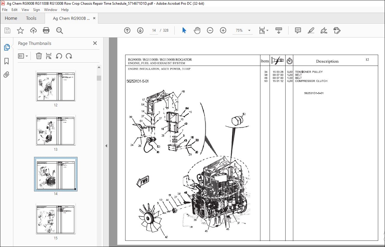The width and height of the screenshot is (385, 247).
Task: Click the Stamp/share tool icon
Action: [337, 30]
